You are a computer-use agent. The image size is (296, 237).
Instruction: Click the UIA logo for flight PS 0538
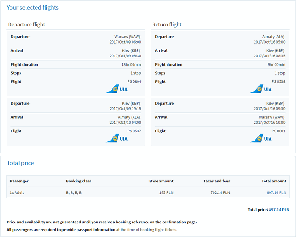point(261,89)
